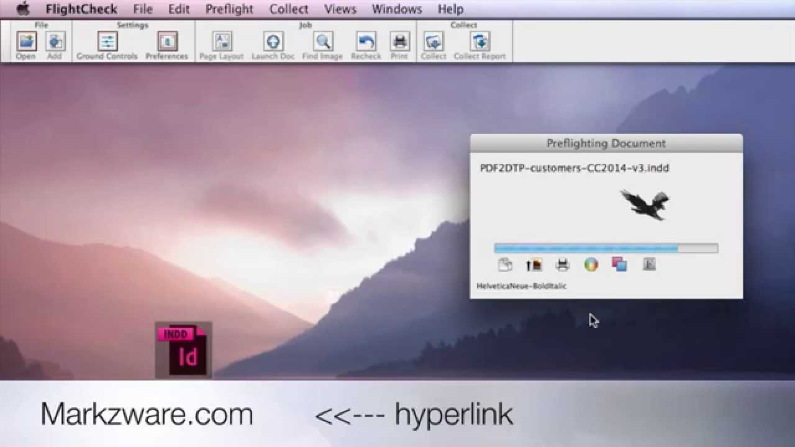
Task: Click the document pages icon in Preflighting dialog
Action: click(x=505, y=265)
